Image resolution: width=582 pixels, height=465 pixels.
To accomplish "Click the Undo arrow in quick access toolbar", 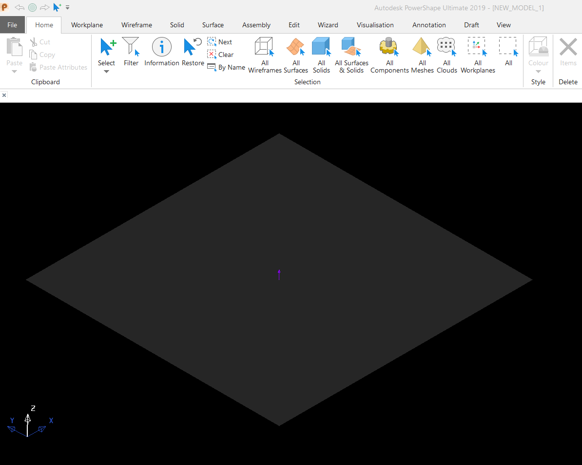I will (19, 7).
